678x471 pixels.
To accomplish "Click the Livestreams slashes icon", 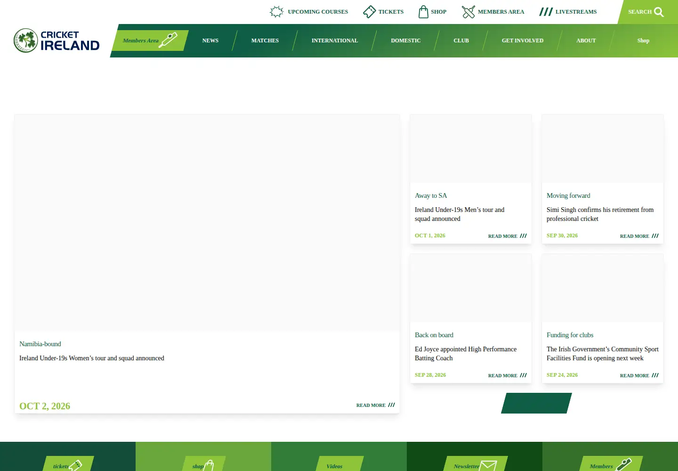I will [546, 12].
